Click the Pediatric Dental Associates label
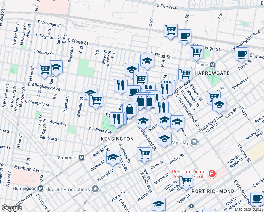Image resolution: width=264 pixels, height=212 pixels. click(x=190, y=174)
